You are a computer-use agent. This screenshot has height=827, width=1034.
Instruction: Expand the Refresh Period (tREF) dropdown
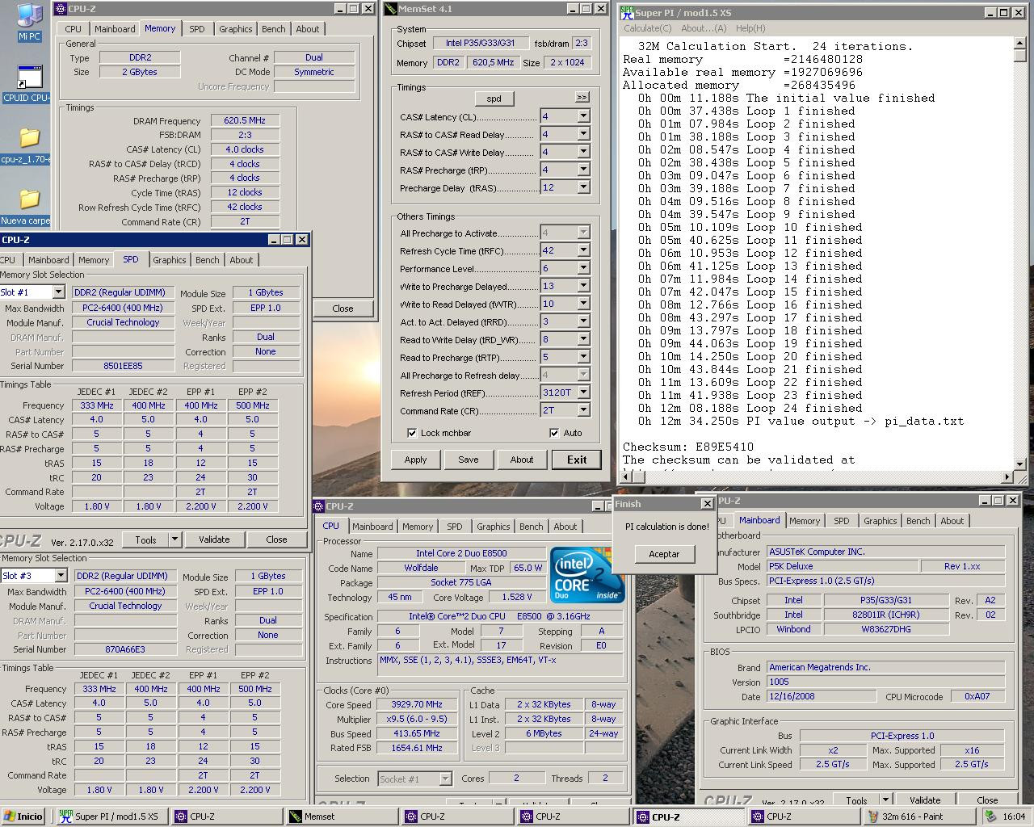point(583,393)
